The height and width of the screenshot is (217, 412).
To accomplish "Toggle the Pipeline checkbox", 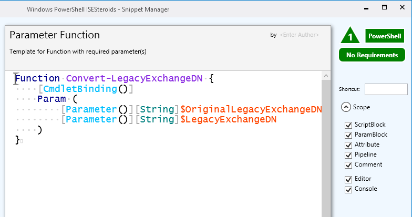I will 348,155.
